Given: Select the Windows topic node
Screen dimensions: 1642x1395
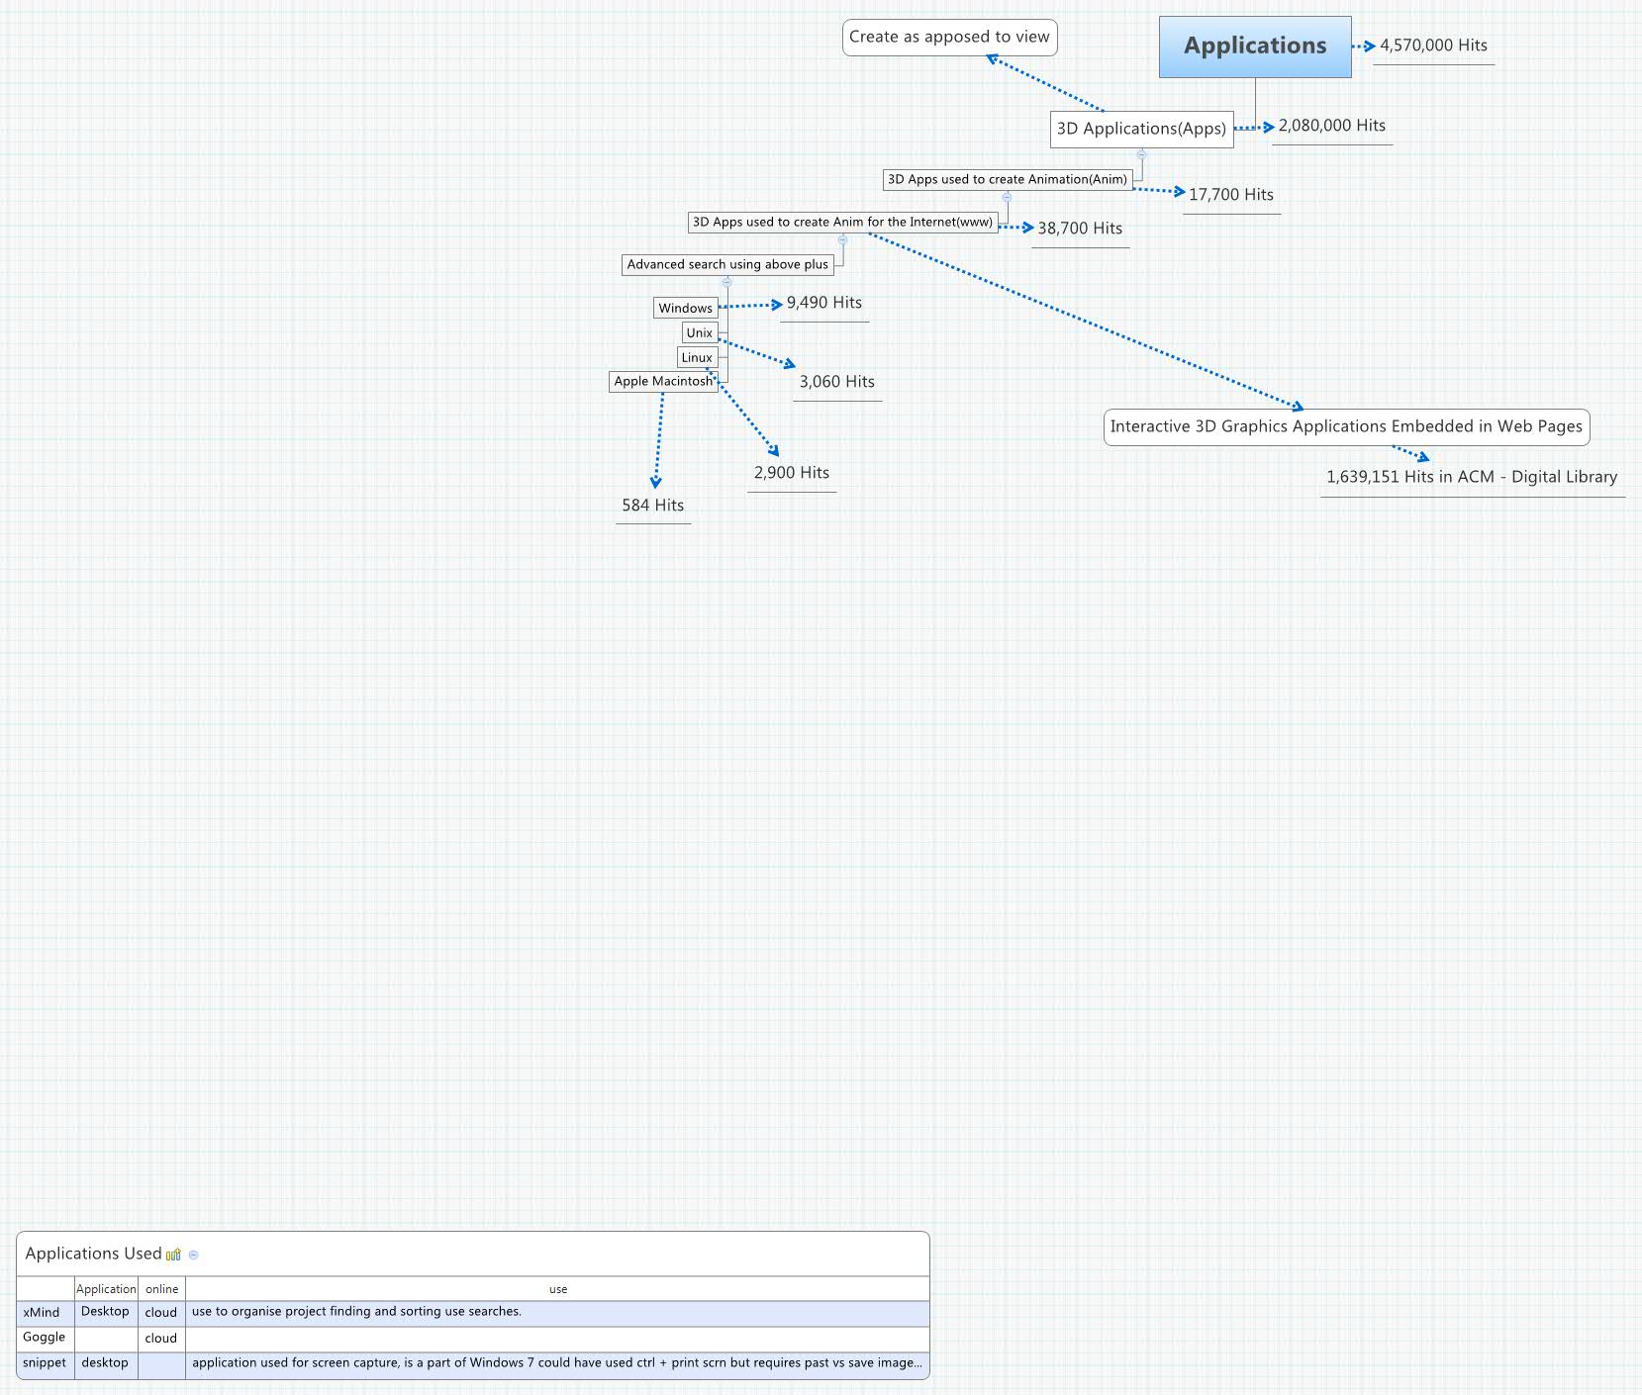Looking at the screenshot, I should tap(685, 308).
